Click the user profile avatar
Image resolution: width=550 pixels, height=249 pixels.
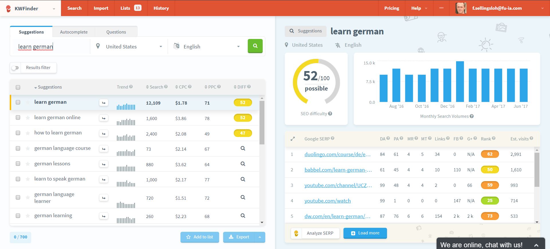tap(461, 8)
